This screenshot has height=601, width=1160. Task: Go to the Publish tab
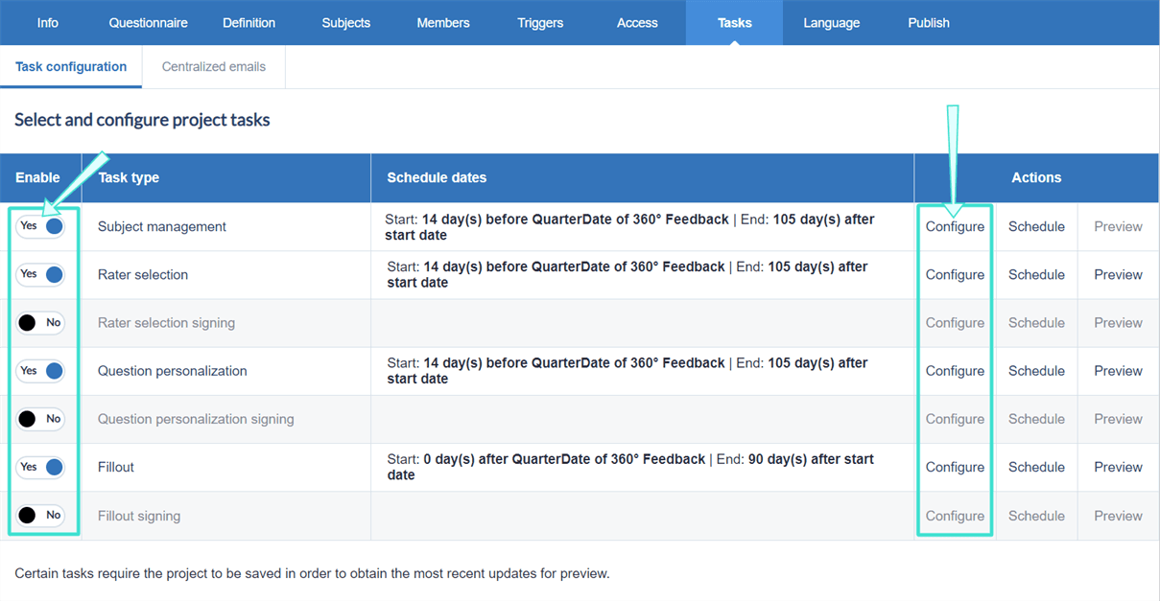[929, 23]
